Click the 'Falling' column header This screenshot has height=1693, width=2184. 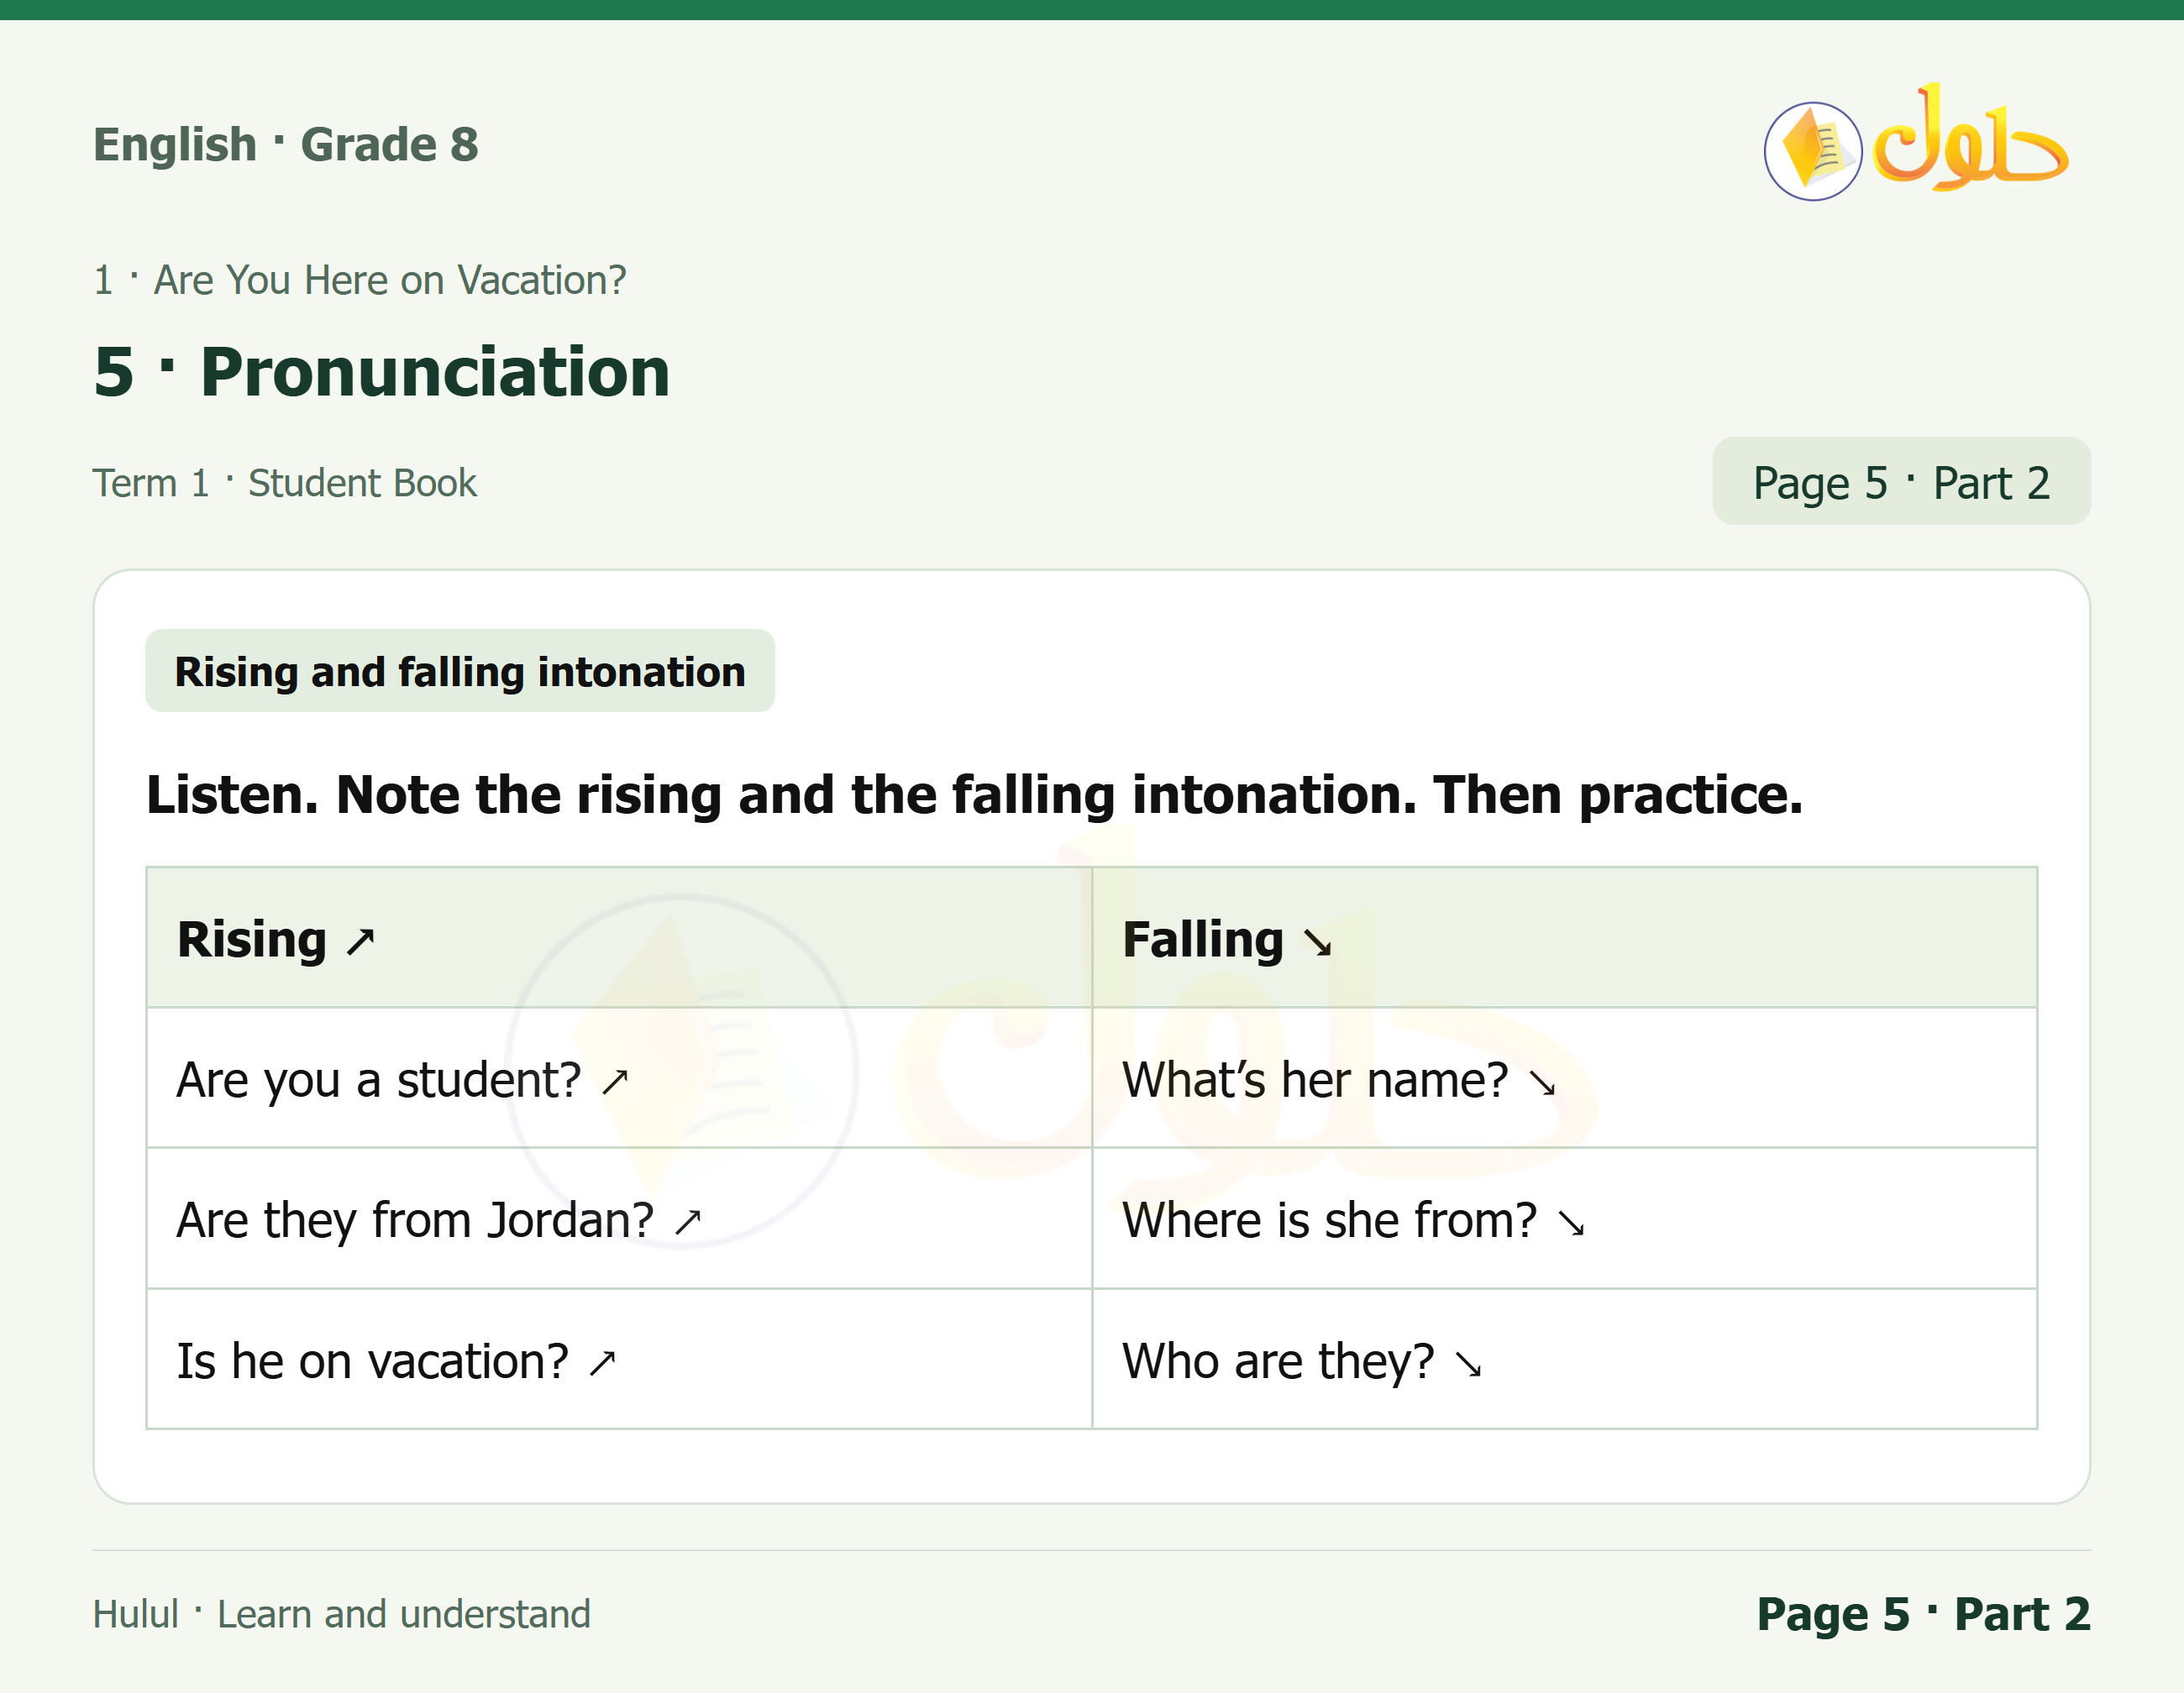[1564, 938]
